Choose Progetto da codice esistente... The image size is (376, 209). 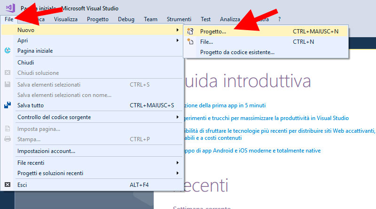point(266,52)
